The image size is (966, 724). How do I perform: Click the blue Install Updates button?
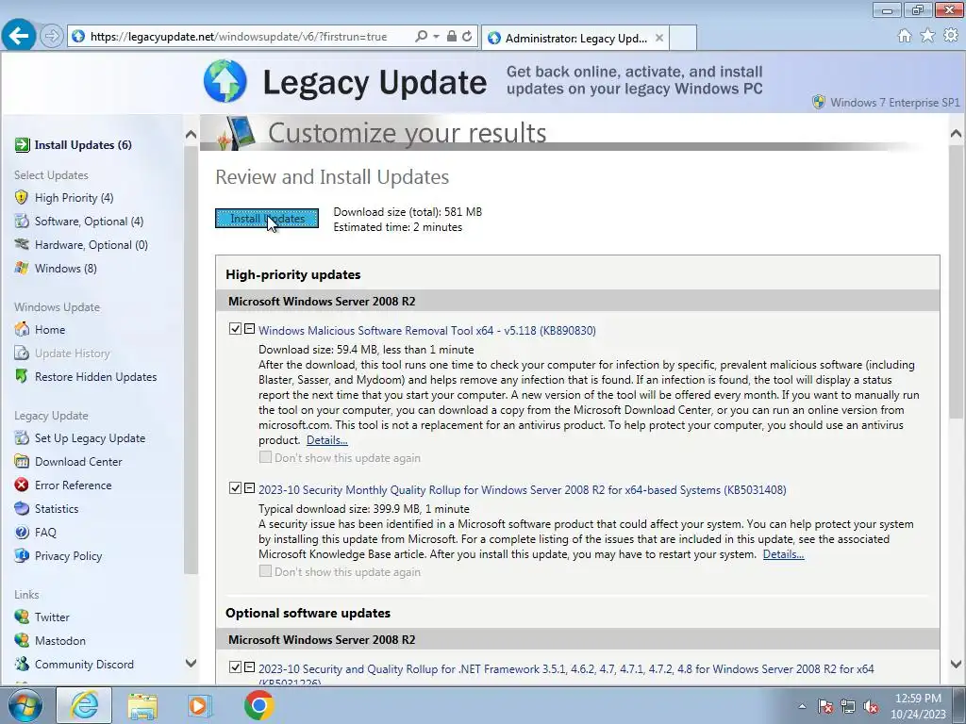[x=267, y=219]
